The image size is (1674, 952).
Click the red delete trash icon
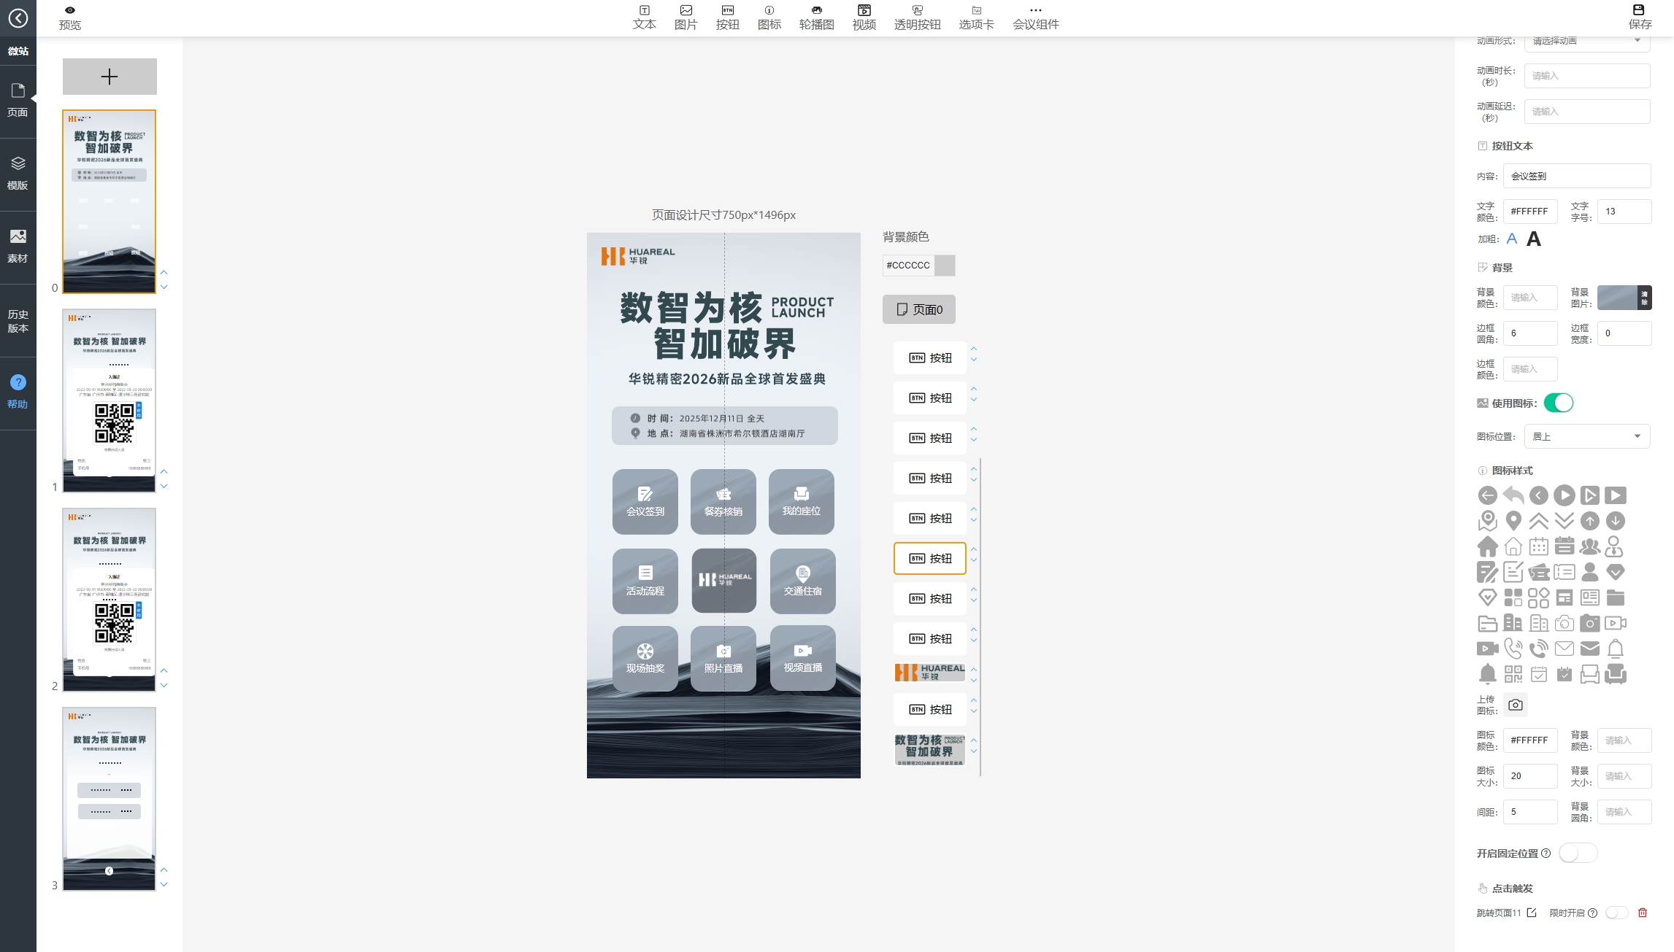click(1643, 913)
